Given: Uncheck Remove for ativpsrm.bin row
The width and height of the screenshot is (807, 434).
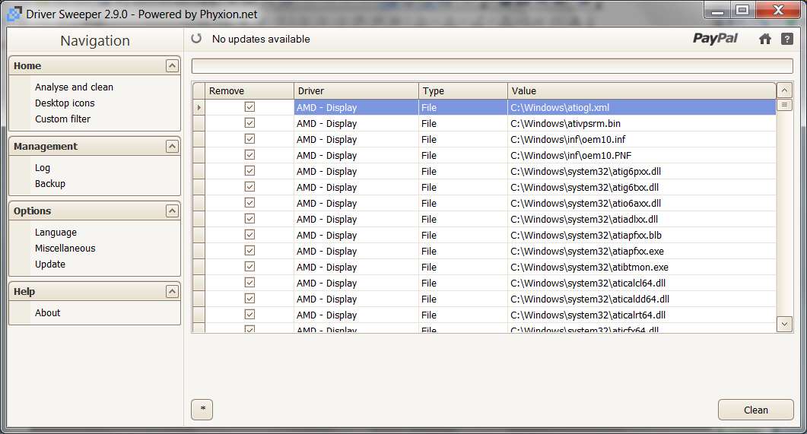Looking at the screenshot, I should (249, 123).
